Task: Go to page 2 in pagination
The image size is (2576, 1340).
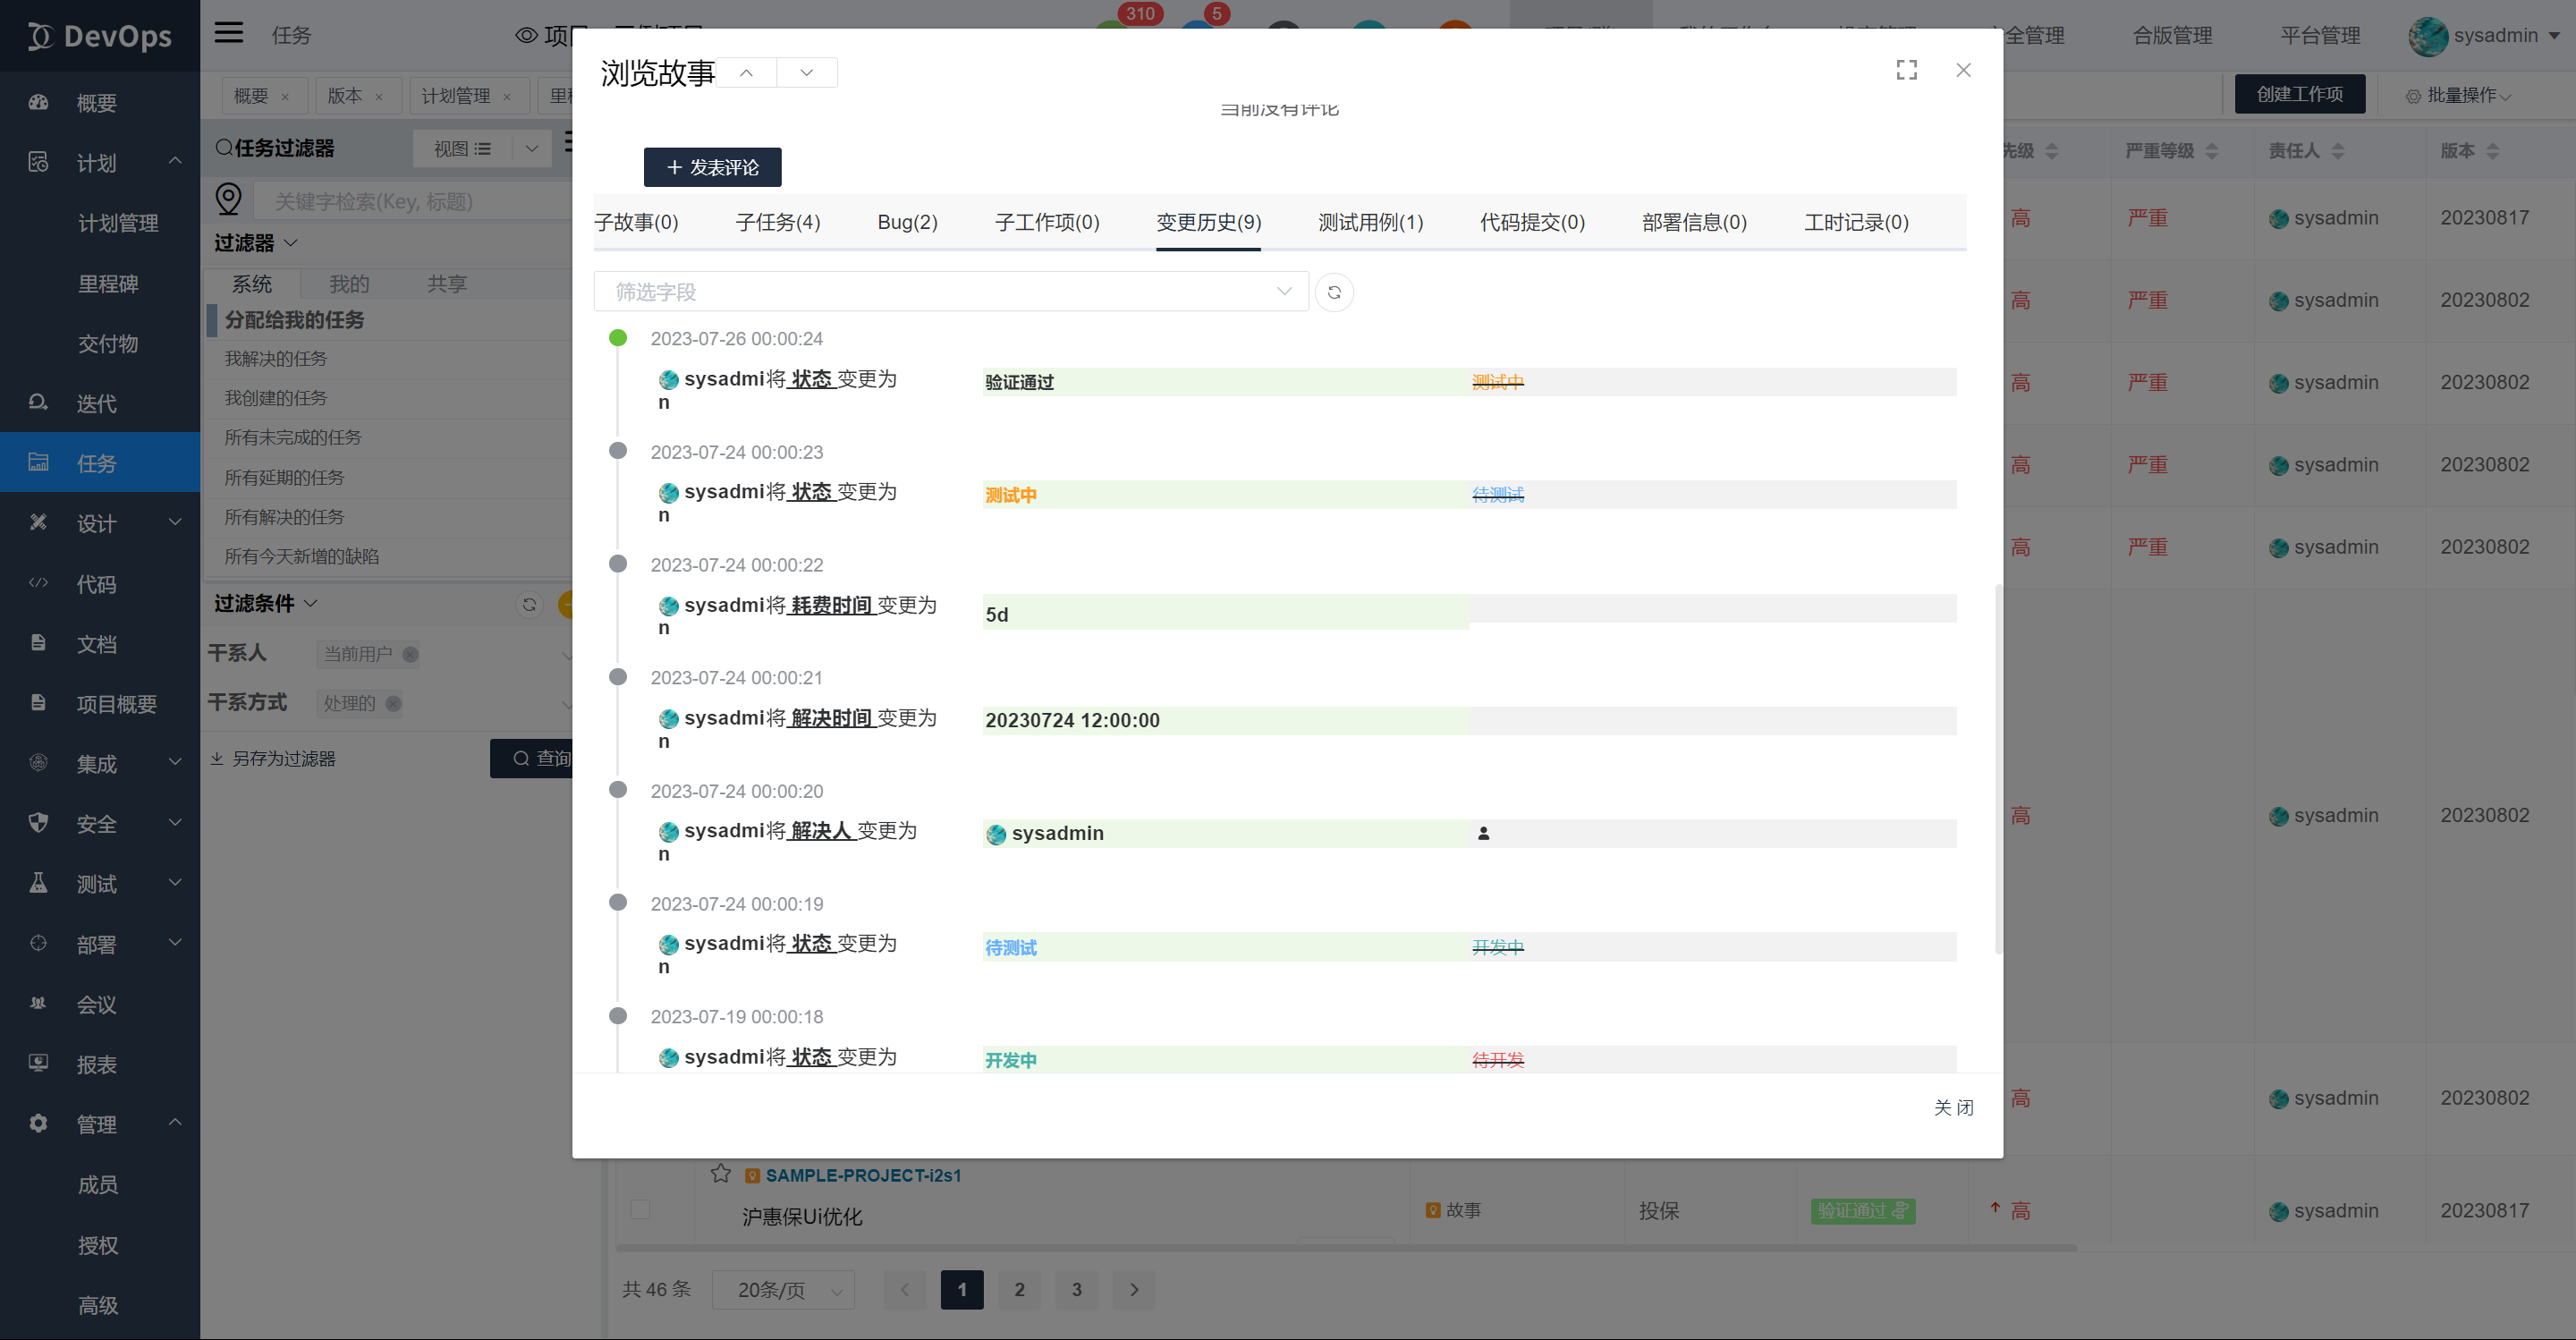Action: (x=1019, y=1290)
